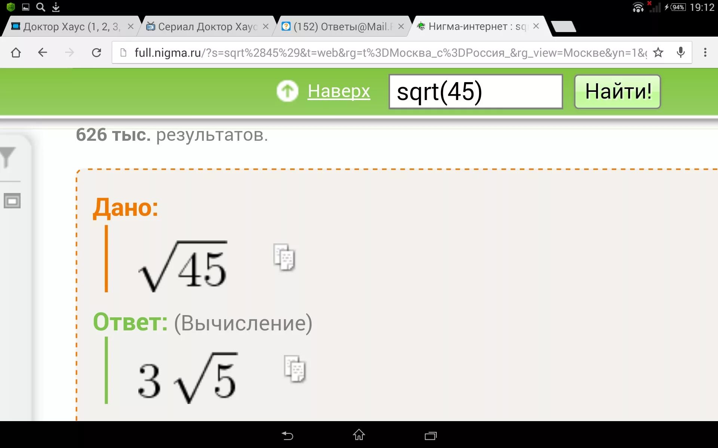Close the 'Нигма-интернет' tab
This screenshot has height=448, width=718.
[x=536, y=26]
